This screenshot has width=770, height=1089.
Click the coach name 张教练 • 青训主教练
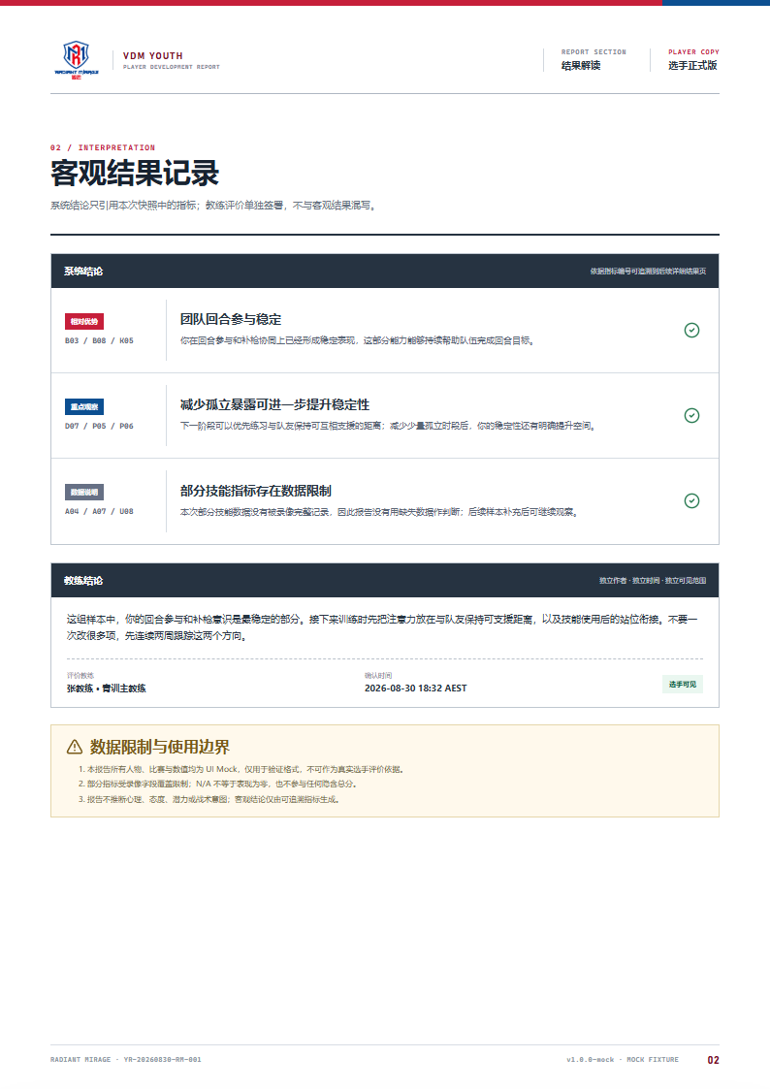pyautogui.click(x=107, y=689)
